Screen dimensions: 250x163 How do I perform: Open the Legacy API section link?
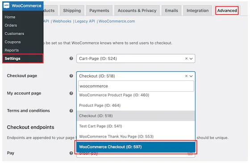point(85,21)
